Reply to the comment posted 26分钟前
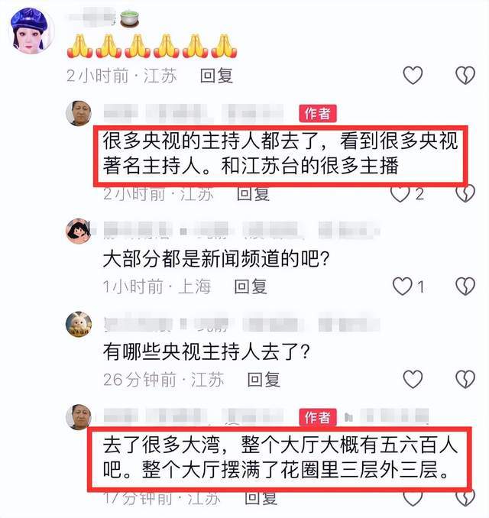 pos(264,380)
